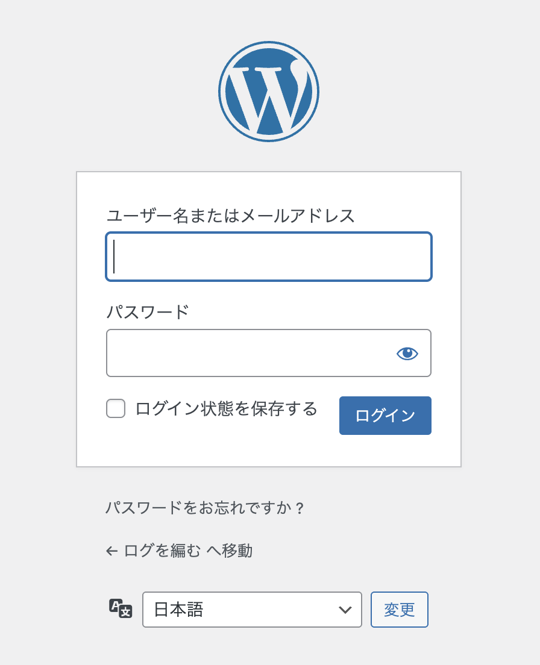Select the 日本語 text in language box
Viewport: 540px width, 665px height.
(178, 610)
